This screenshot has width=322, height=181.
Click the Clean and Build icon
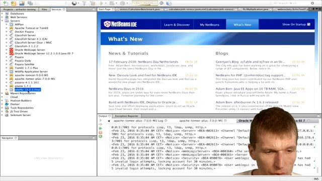click(93, 3)
